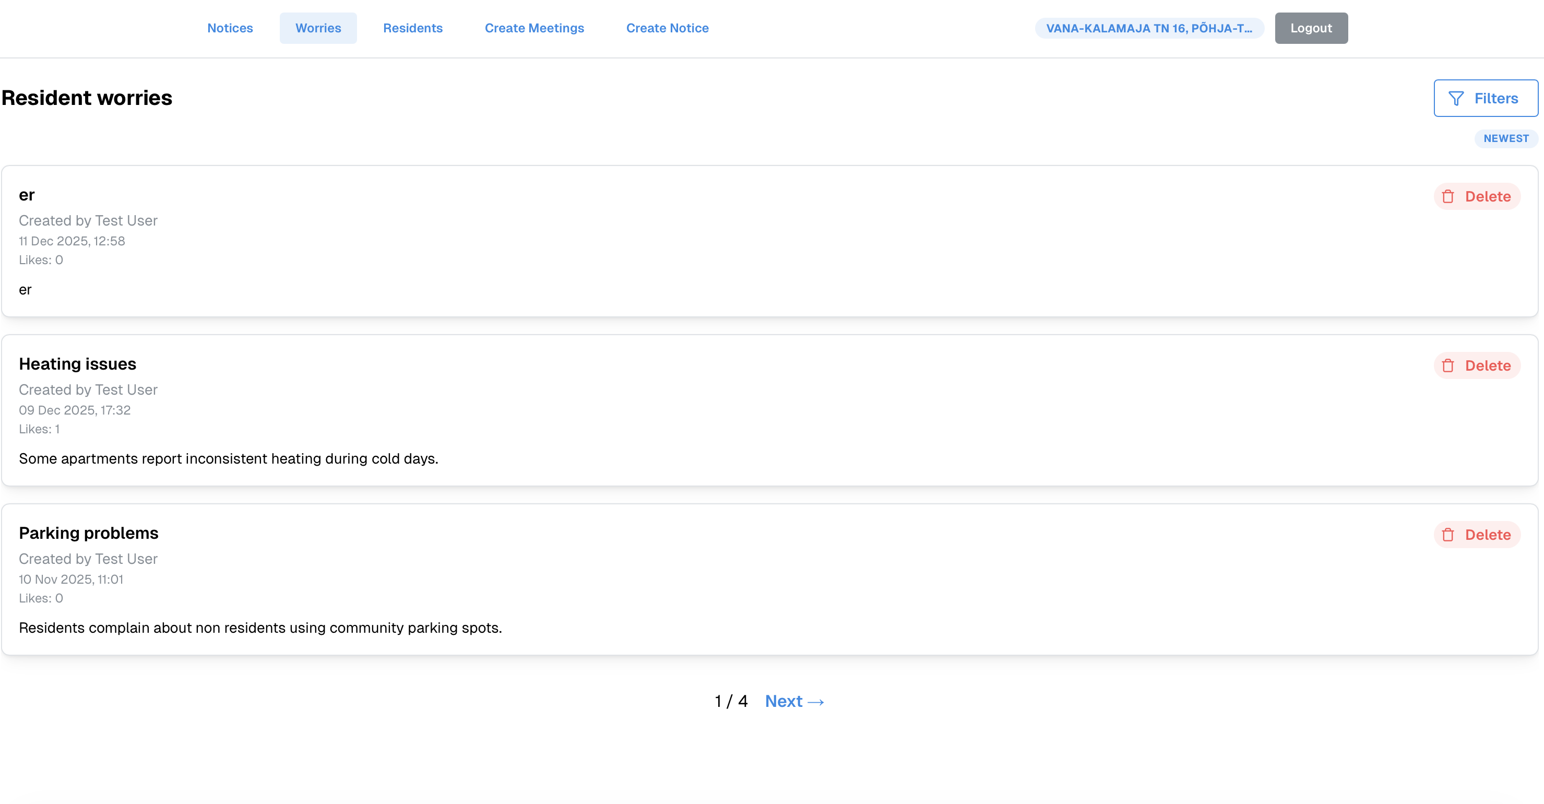Click trash icon on 'er' worry card

(x=1448, y=197)
